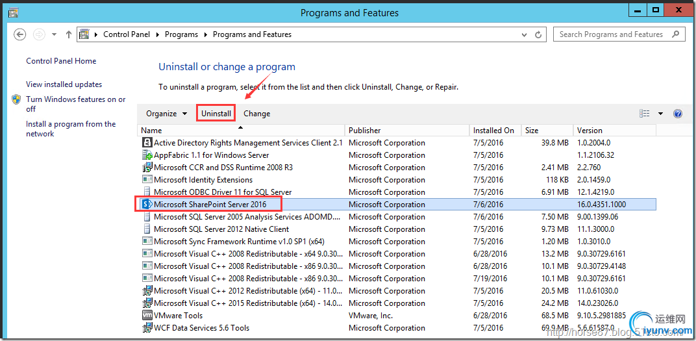
Task: Open Control Panel Home link
Action: click(x=61, y=61)
